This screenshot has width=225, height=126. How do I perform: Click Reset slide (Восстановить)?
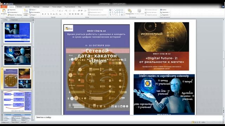[34, 12]
